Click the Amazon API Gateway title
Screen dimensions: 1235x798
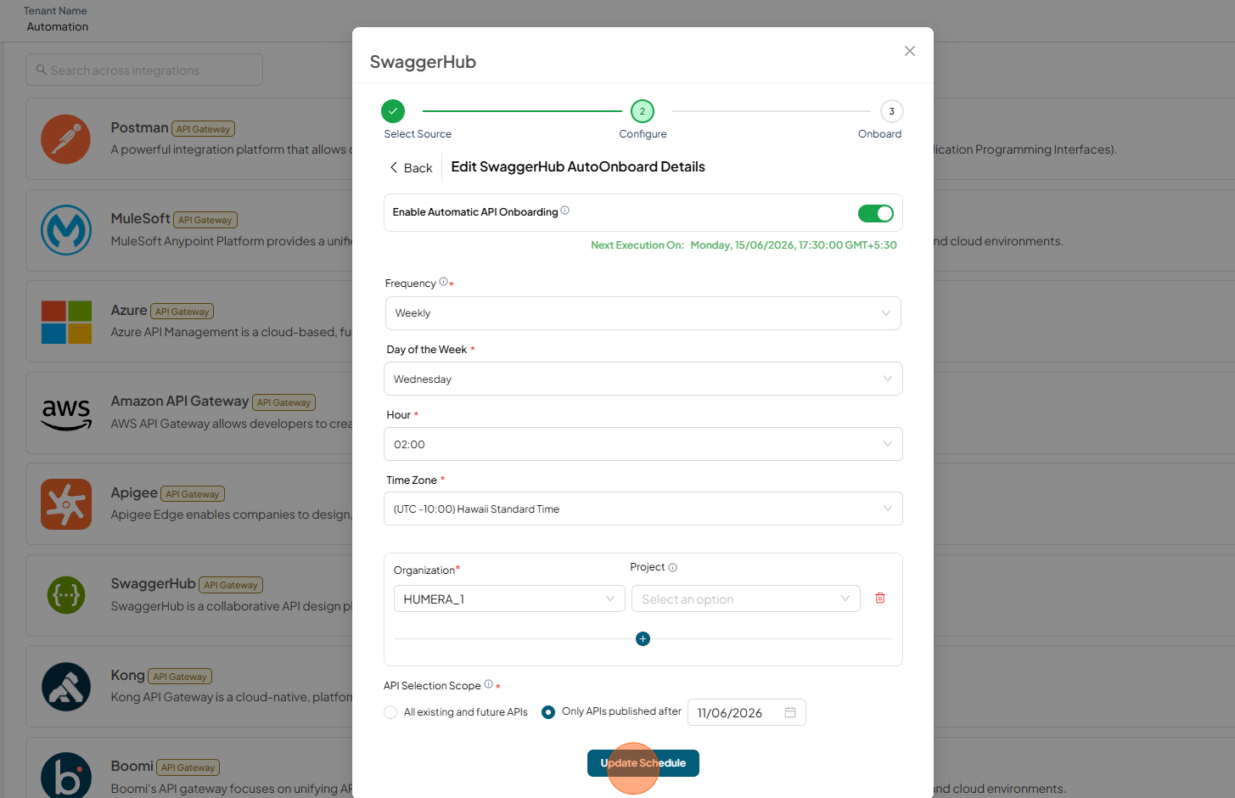pos(180,401)
